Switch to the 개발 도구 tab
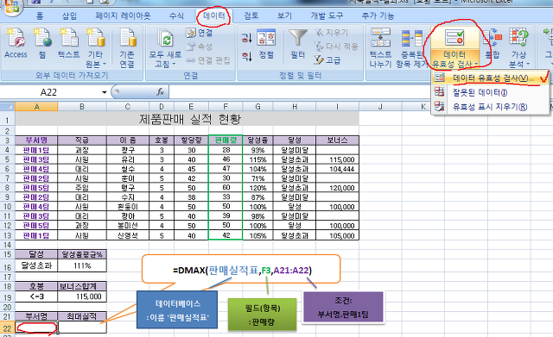 327,16
